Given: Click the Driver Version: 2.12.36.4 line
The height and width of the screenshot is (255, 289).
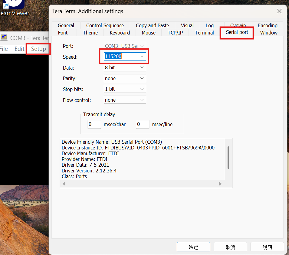Looking at the screenshot, I should (89, 171).
